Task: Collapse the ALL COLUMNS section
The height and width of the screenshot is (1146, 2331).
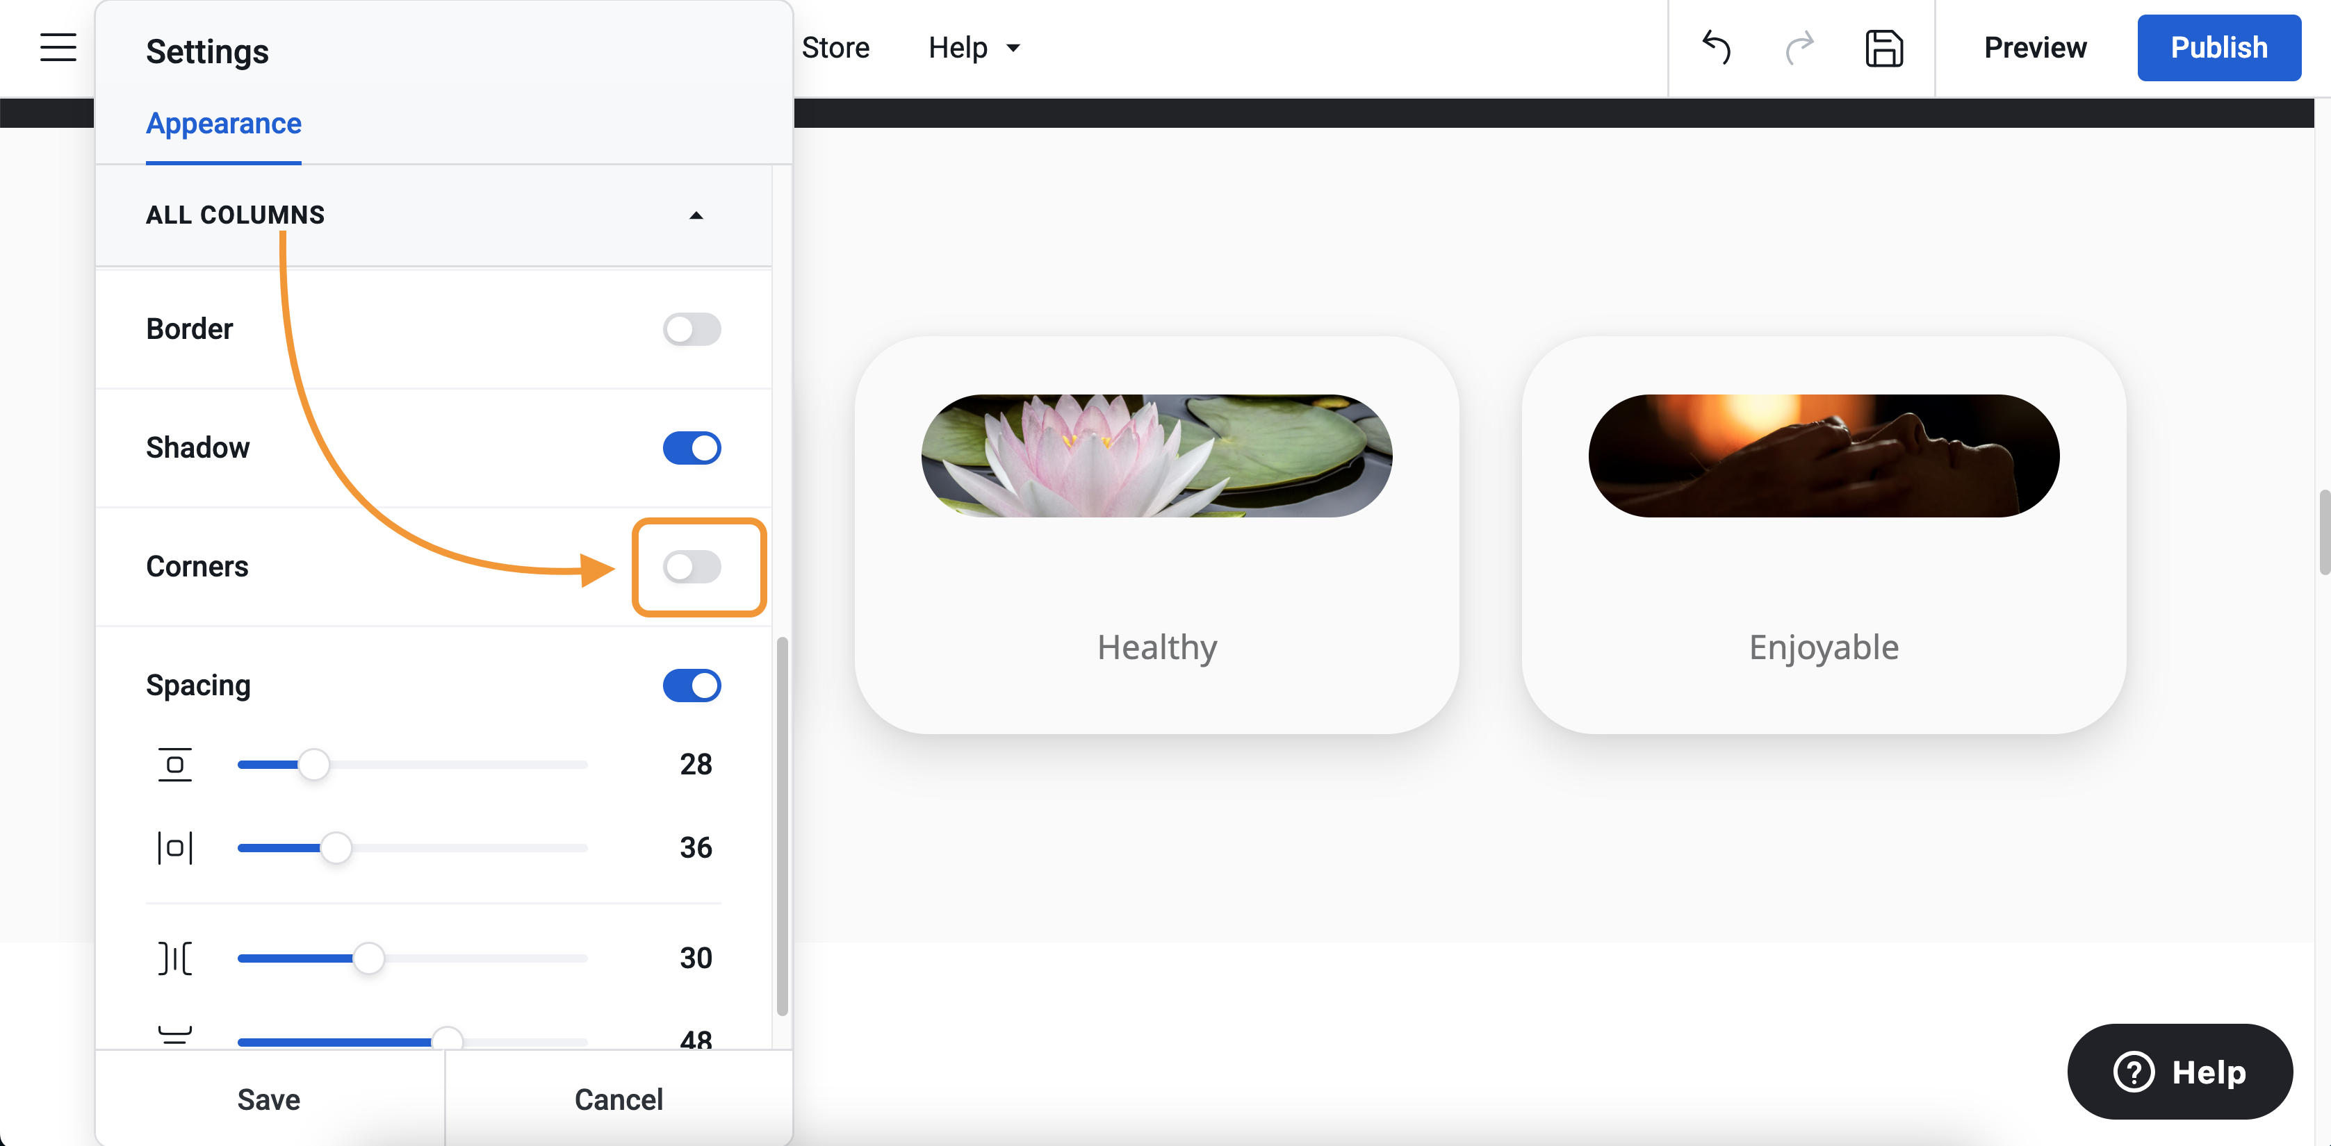Action: point(695,215)
